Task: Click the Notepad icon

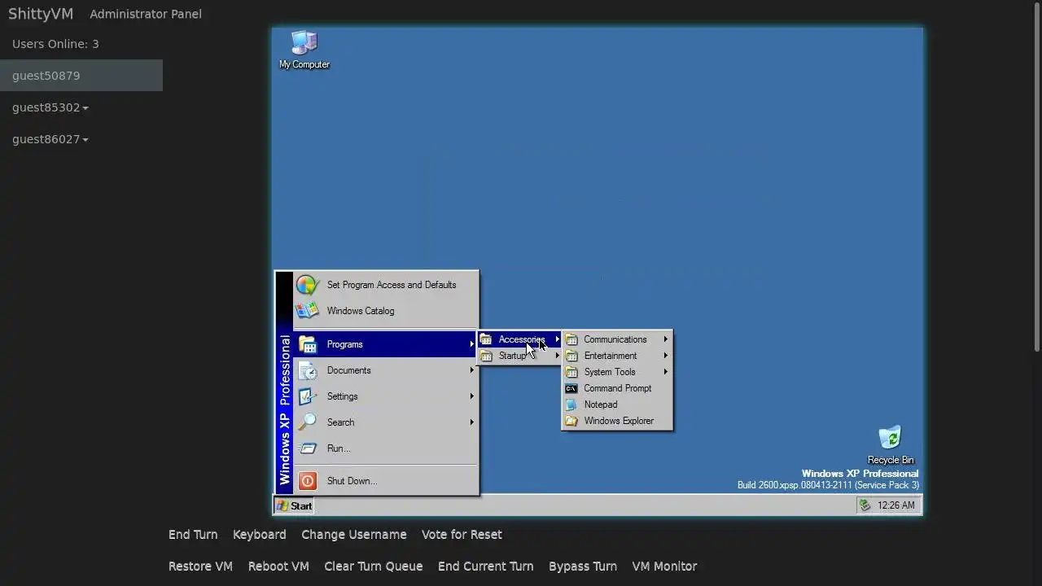Action: click(x=571, y=405)
